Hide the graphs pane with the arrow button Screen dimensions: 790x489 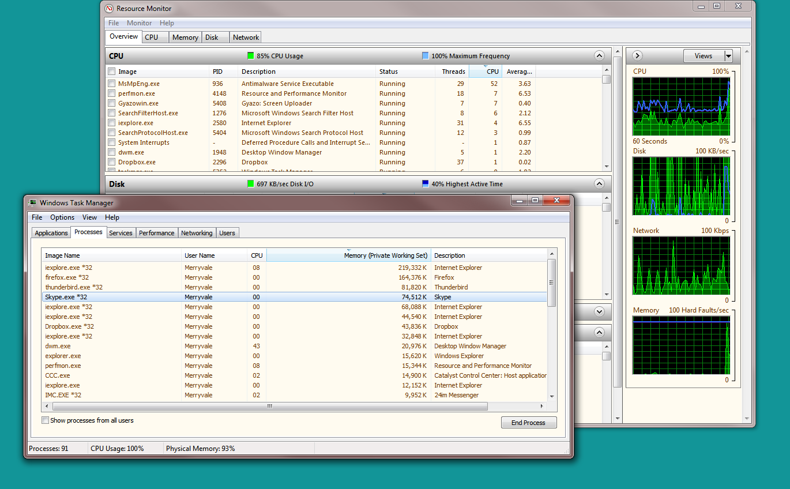tap(637, 55)
